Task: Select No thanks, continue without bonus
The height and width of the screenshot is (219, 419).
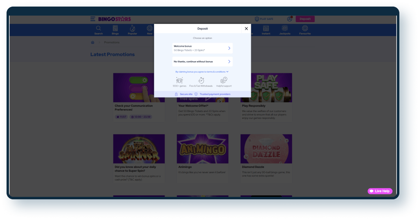Action: point(202,62)
